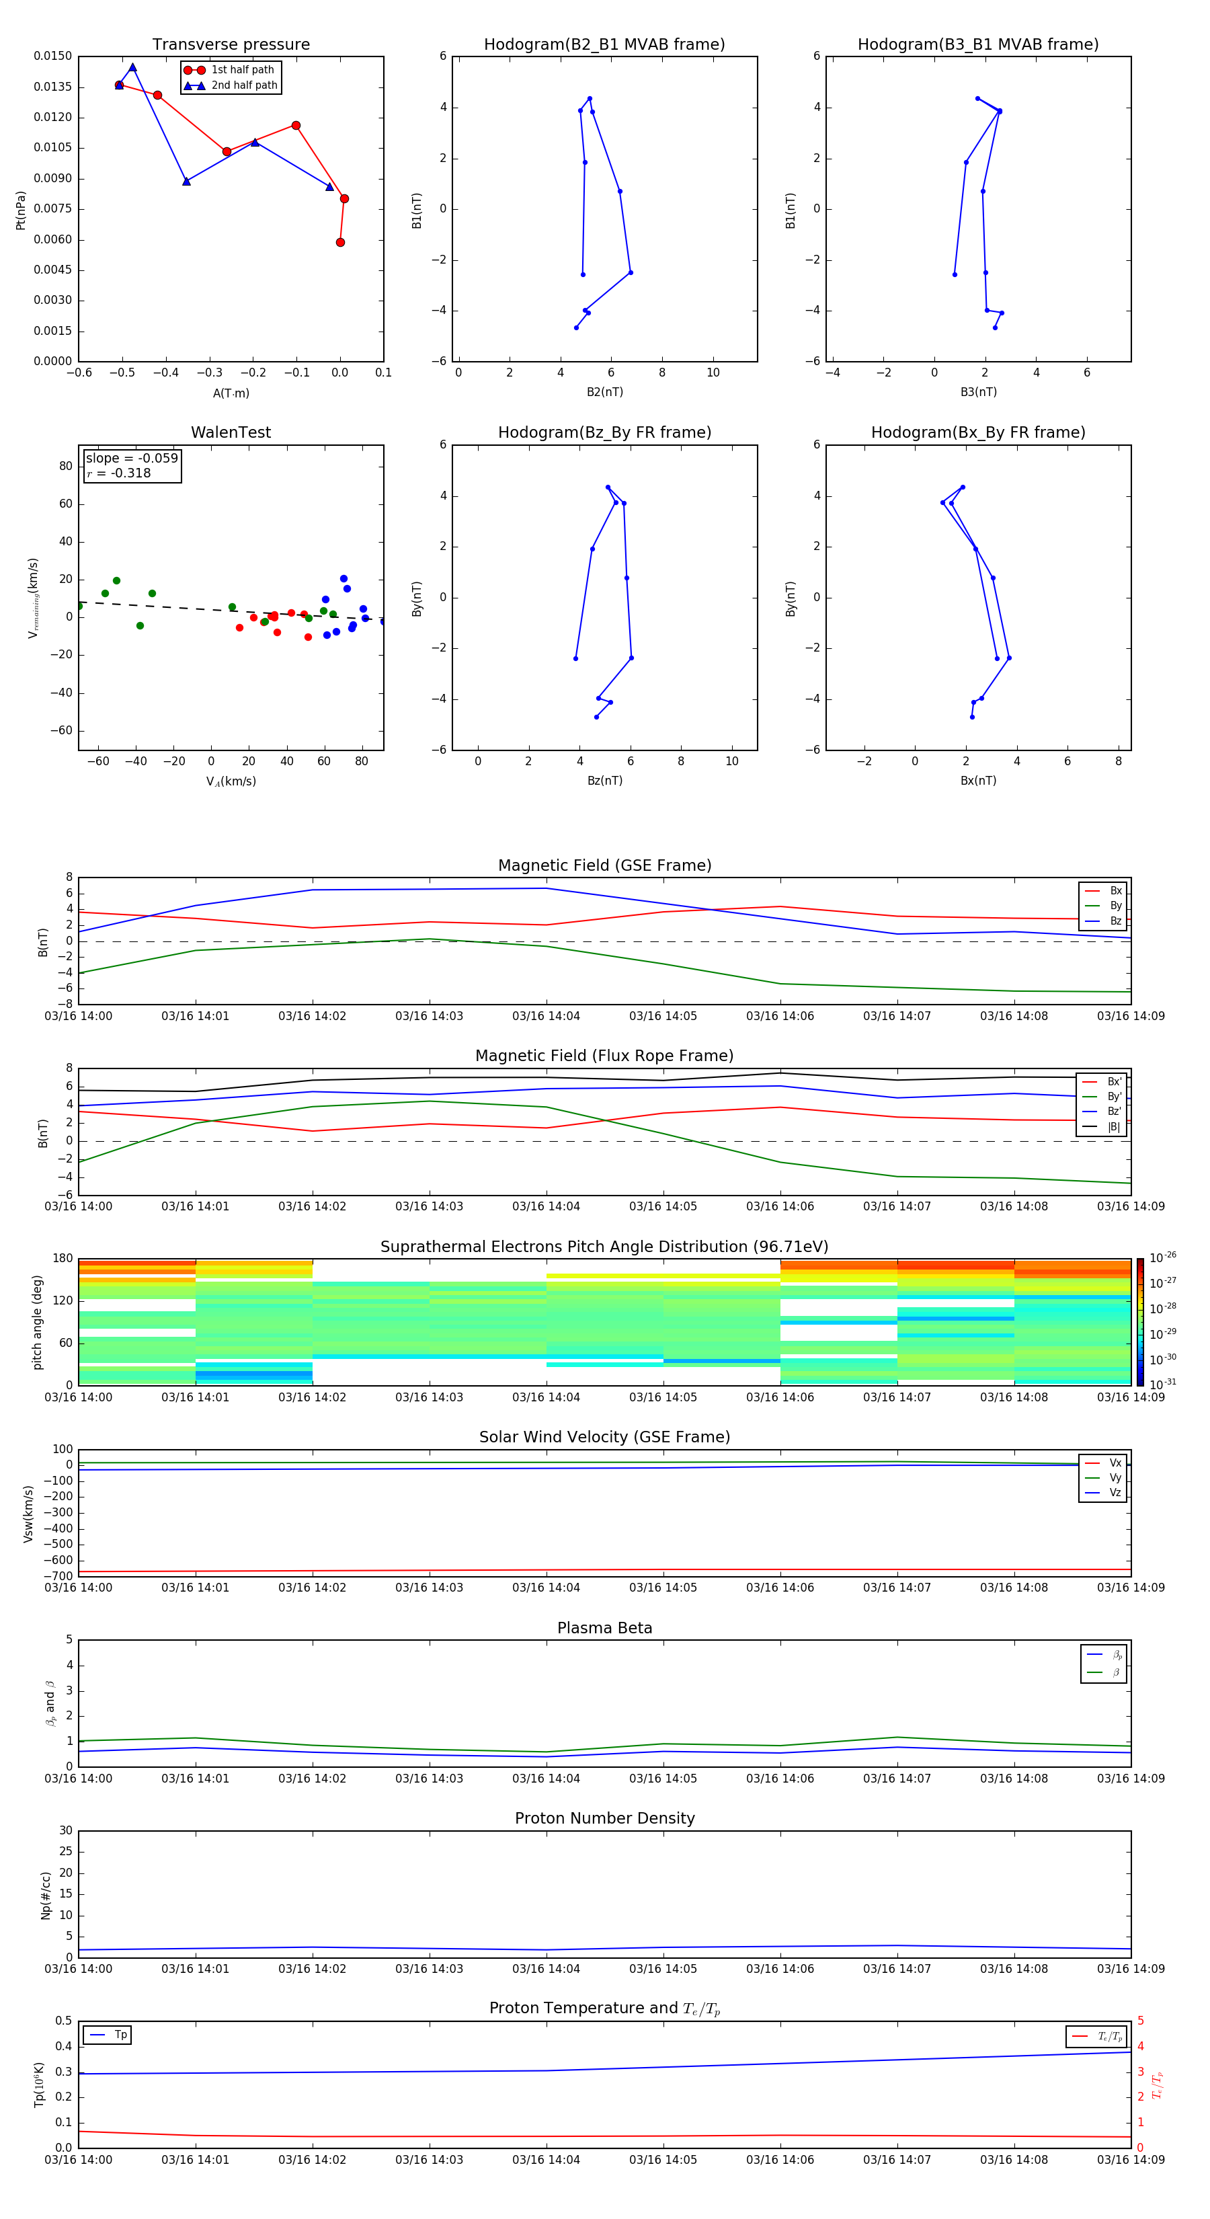The width and height of the screenshot is (1210, 2219).
Task: Click |B| in the Flux Rope legend
Action: [1102, 1127]
